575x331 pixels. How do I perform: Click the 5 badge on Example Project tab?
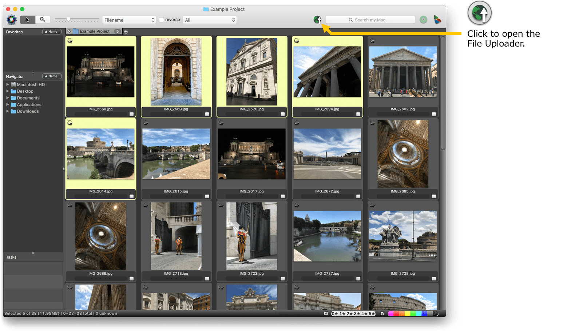click(118, 31)
